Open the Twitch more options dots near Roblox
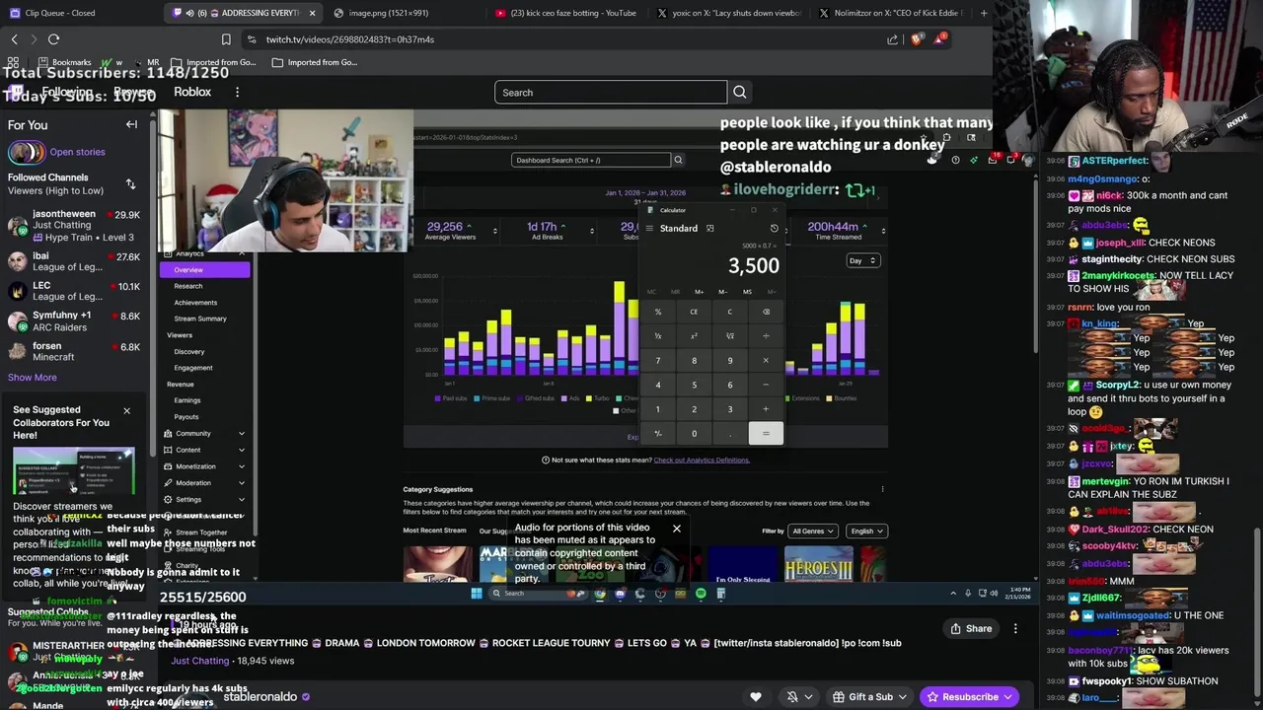Image resolution: width=1263 pixels, height=710 pixels. click(237, 92)
